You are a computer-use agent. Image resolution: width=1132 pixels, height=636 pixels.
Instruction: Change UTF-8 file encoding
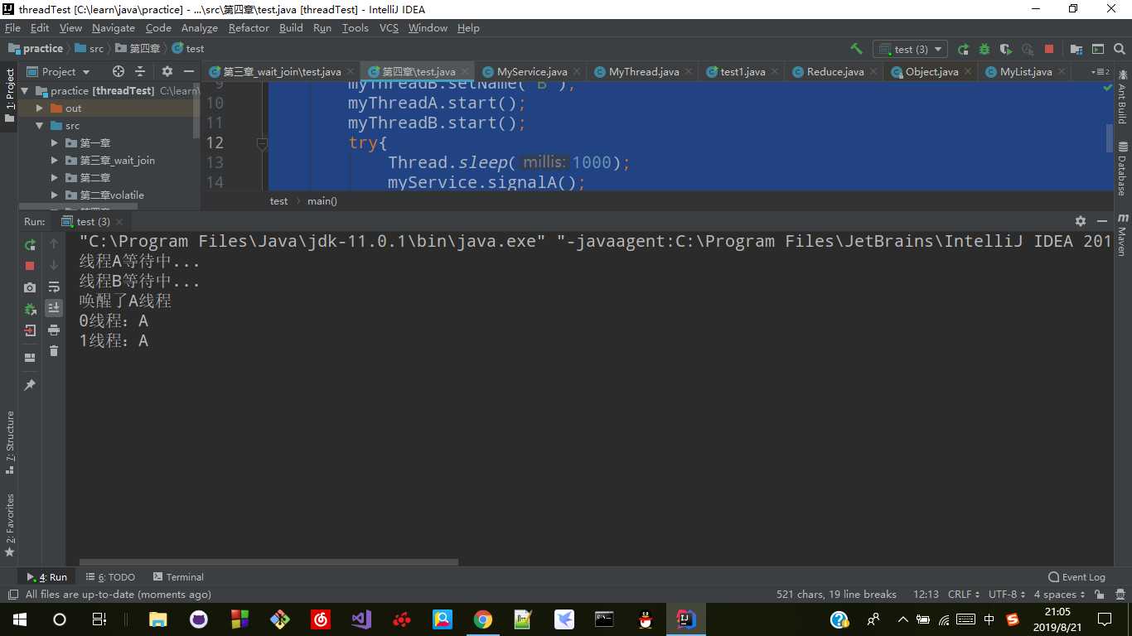point(1007,595)
